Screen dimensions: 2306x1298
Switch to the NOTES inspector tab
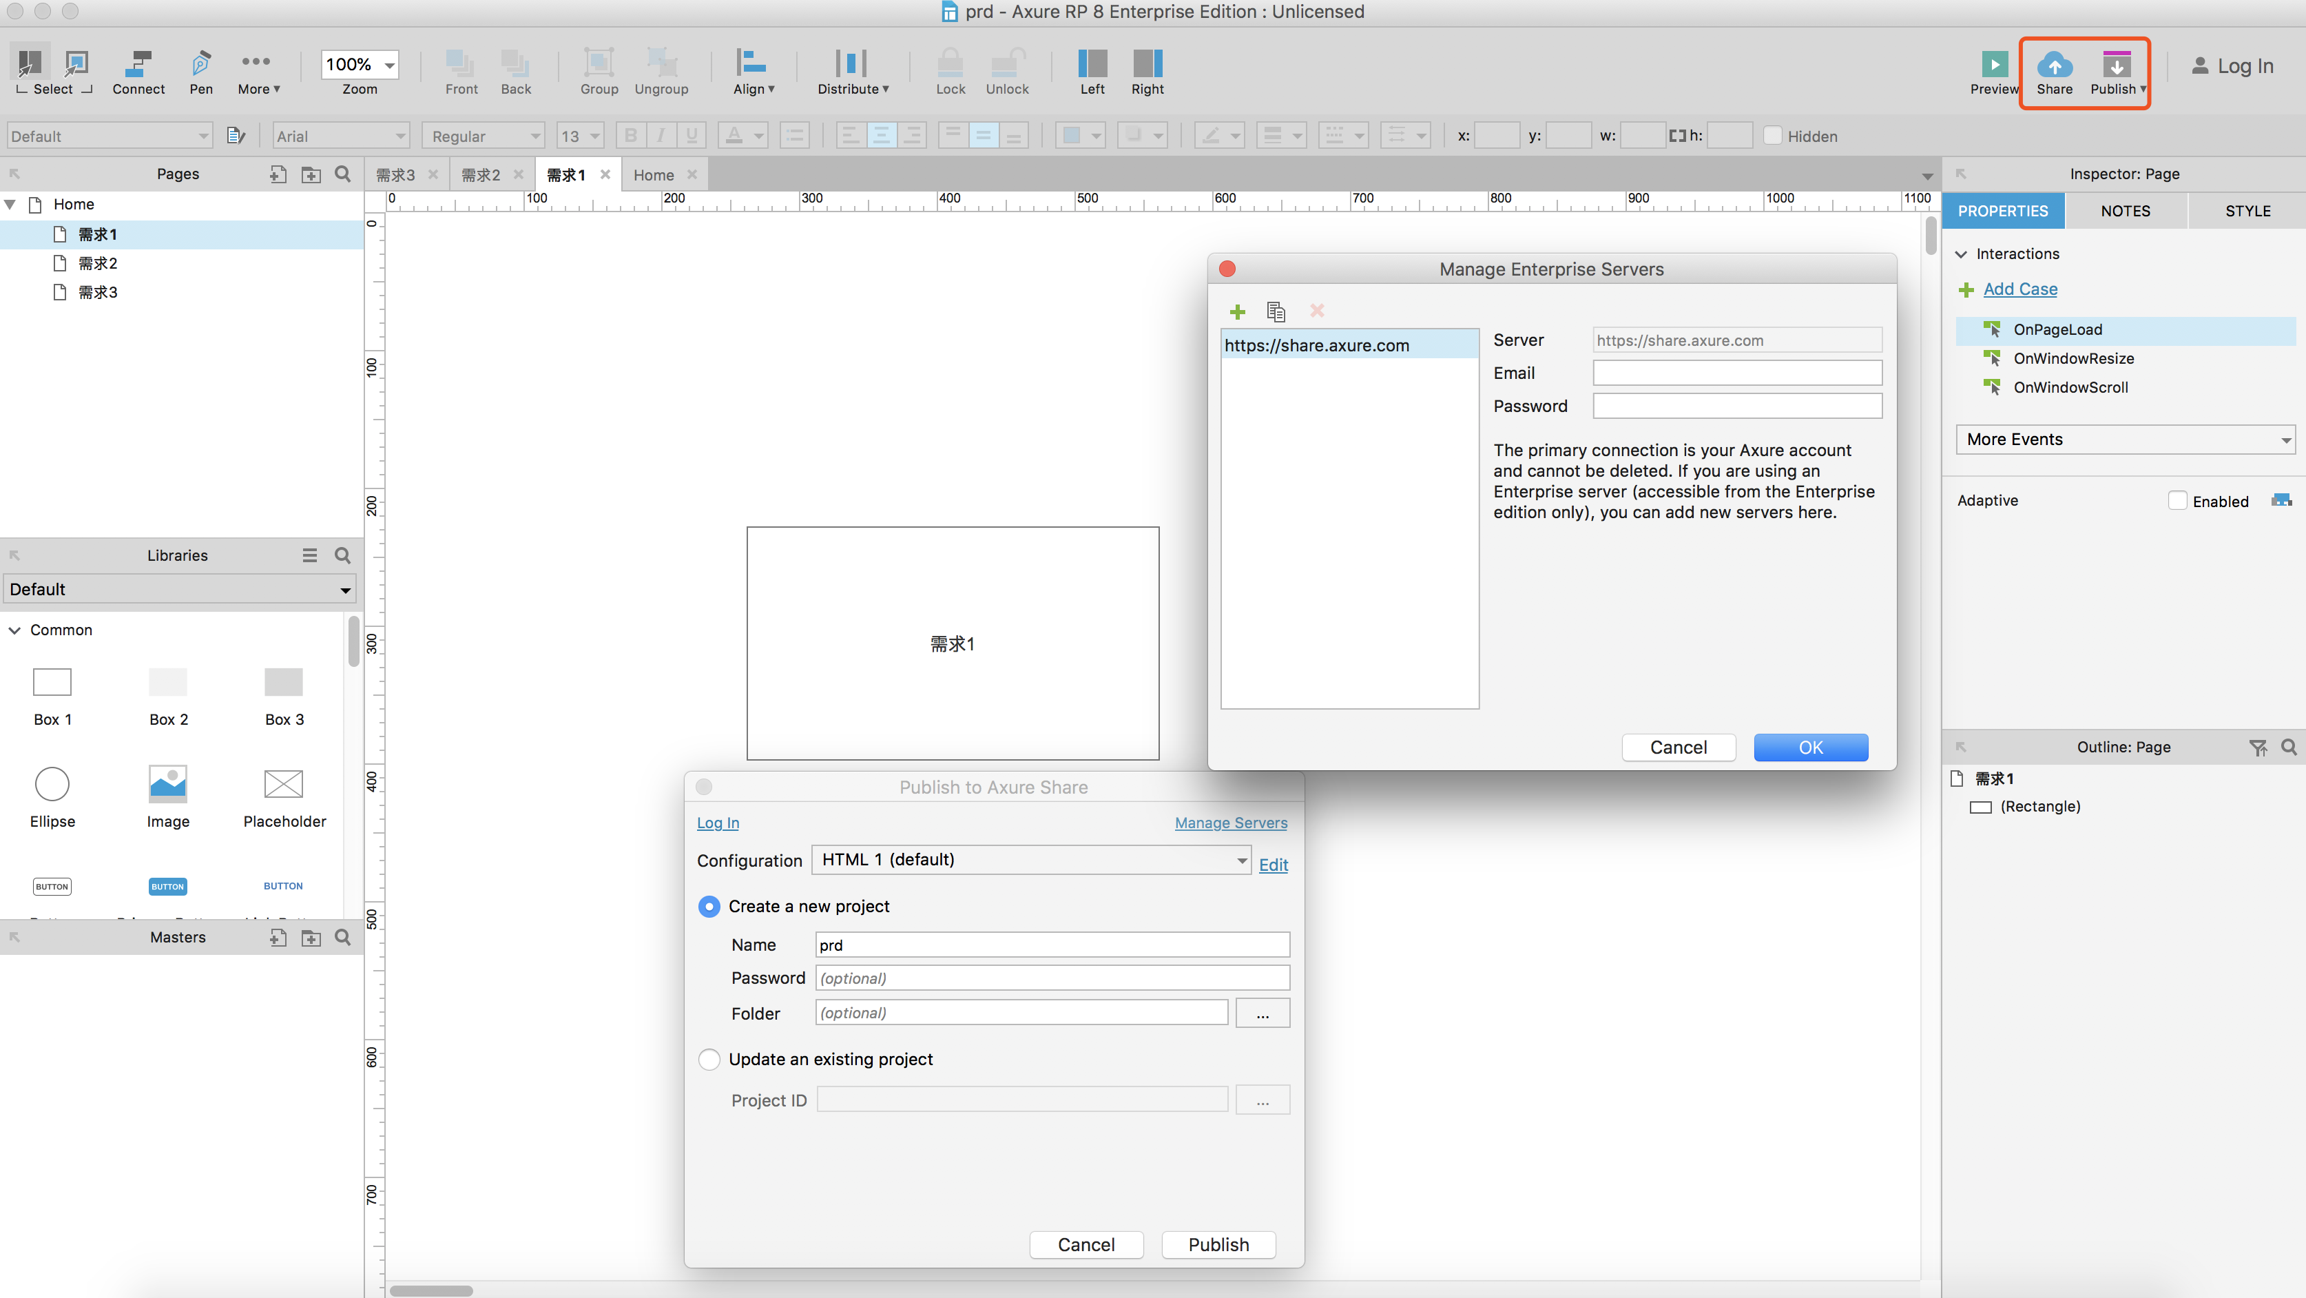click(2125, 212)
